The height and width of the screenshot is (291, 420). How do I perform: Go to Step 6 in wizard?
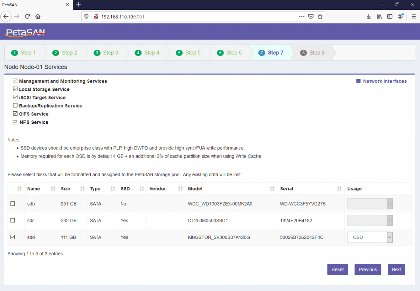tap(229, 53)
